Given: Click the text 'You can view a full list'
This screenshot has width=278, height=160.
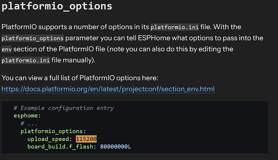Looking at the screenshot, I should (x=35, y=78).
